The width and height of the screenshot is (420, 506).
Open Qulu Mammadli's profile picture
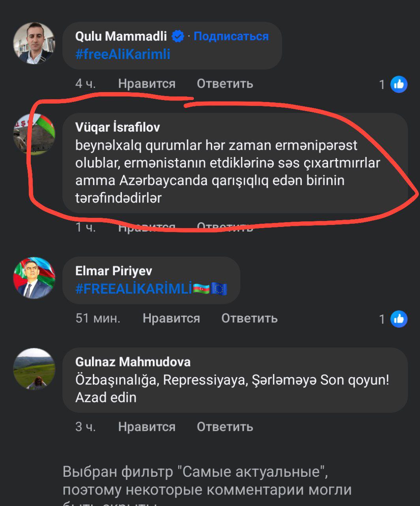click(34, 43)
